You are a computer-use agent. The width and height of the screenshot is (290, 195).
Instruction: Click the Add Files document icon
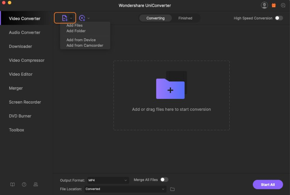pos(64,18)
